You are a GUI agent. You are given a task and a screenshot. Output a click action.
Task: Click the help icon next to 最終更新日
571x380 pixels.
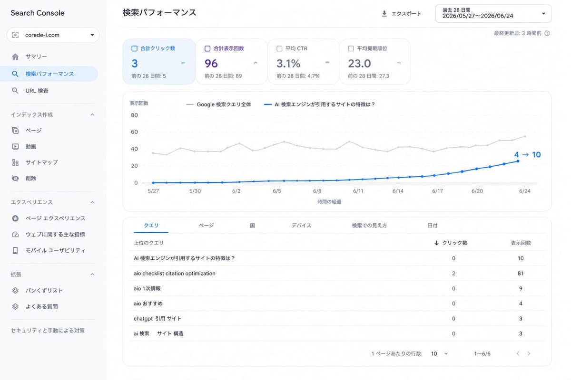tap(547, 33)
